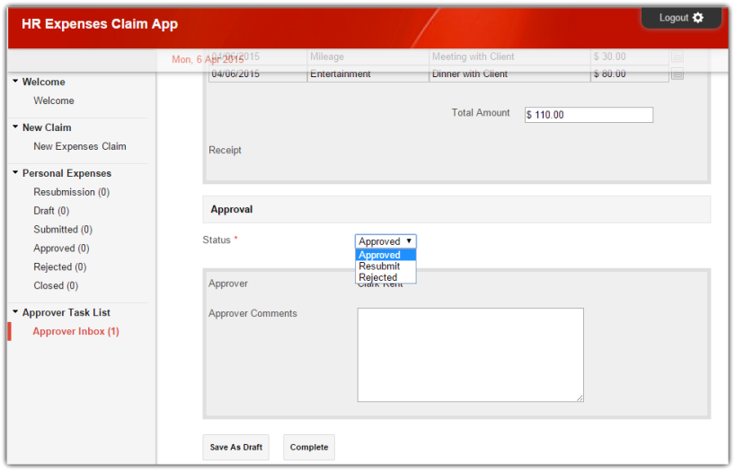Click the Complete button
This screenshot has height=471, width=735.
[x=309, y=448]
